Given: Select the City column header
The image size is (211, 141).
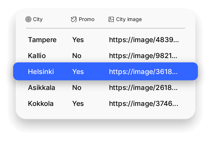Looking at the screenshot, I should tap(38, 19).
